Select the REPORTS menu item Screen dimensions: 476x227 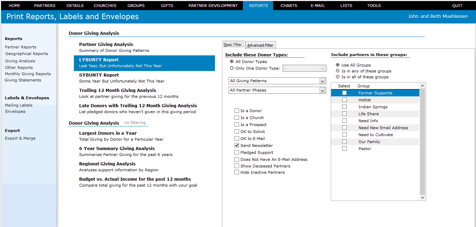click(x=258, y=6)
